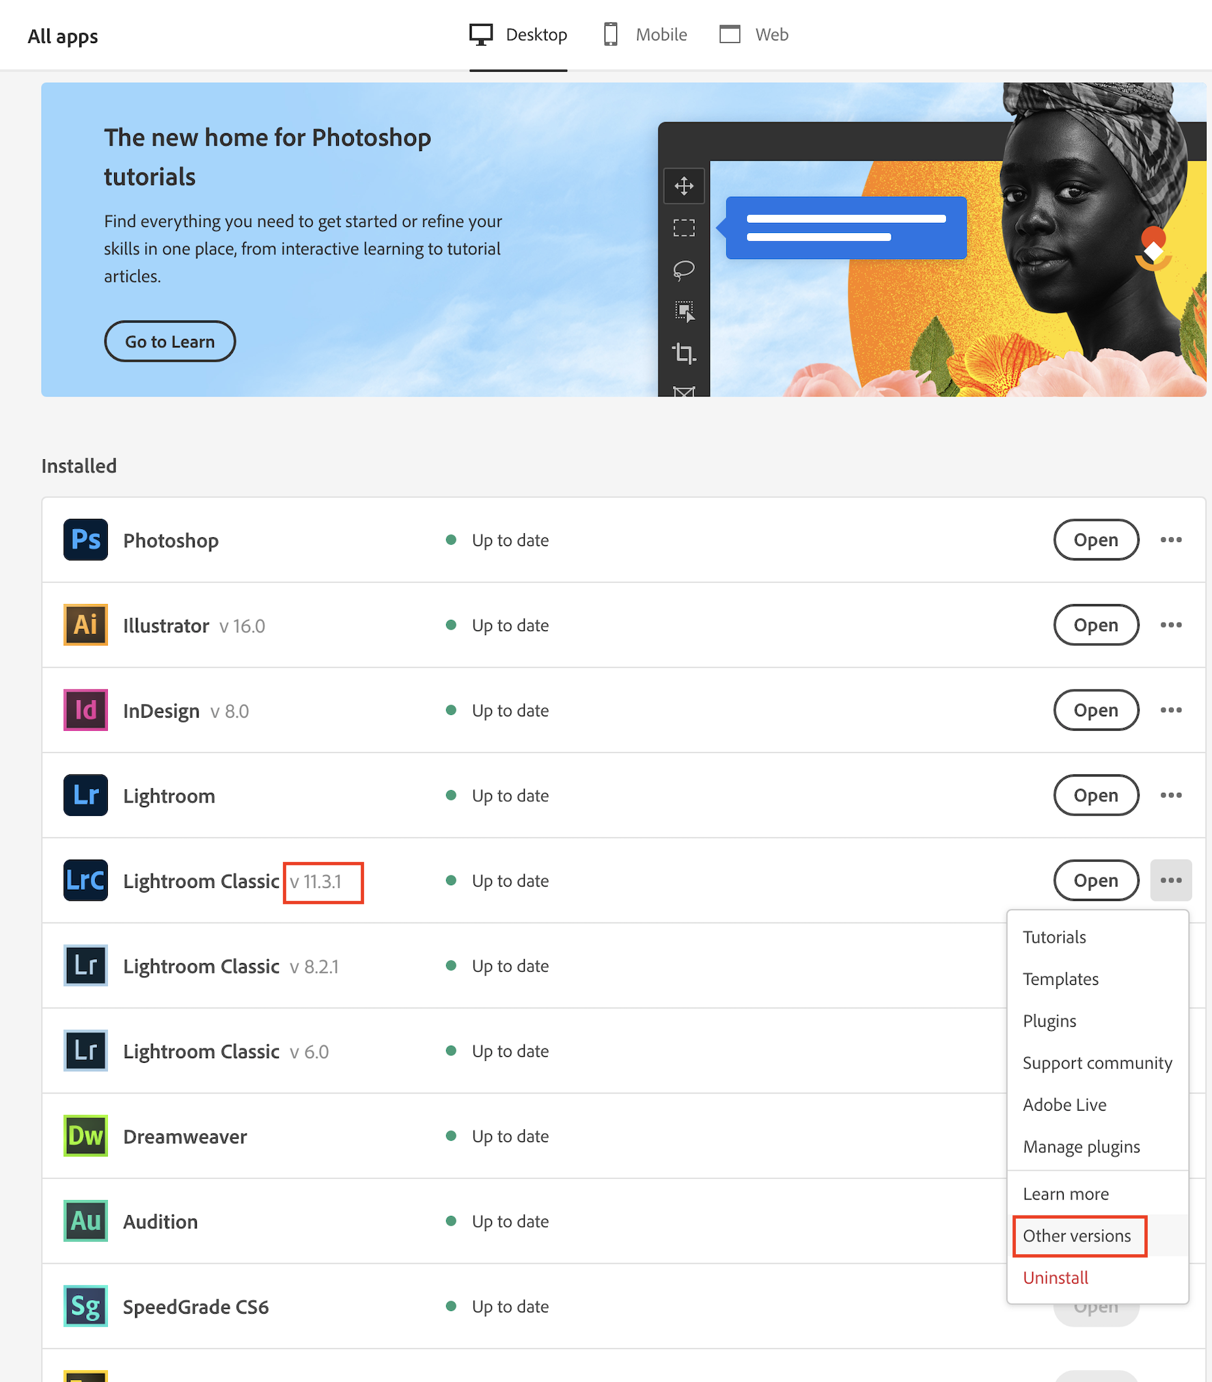Click the Illustrator v 16.0 version text

click(x=242, y=626)
